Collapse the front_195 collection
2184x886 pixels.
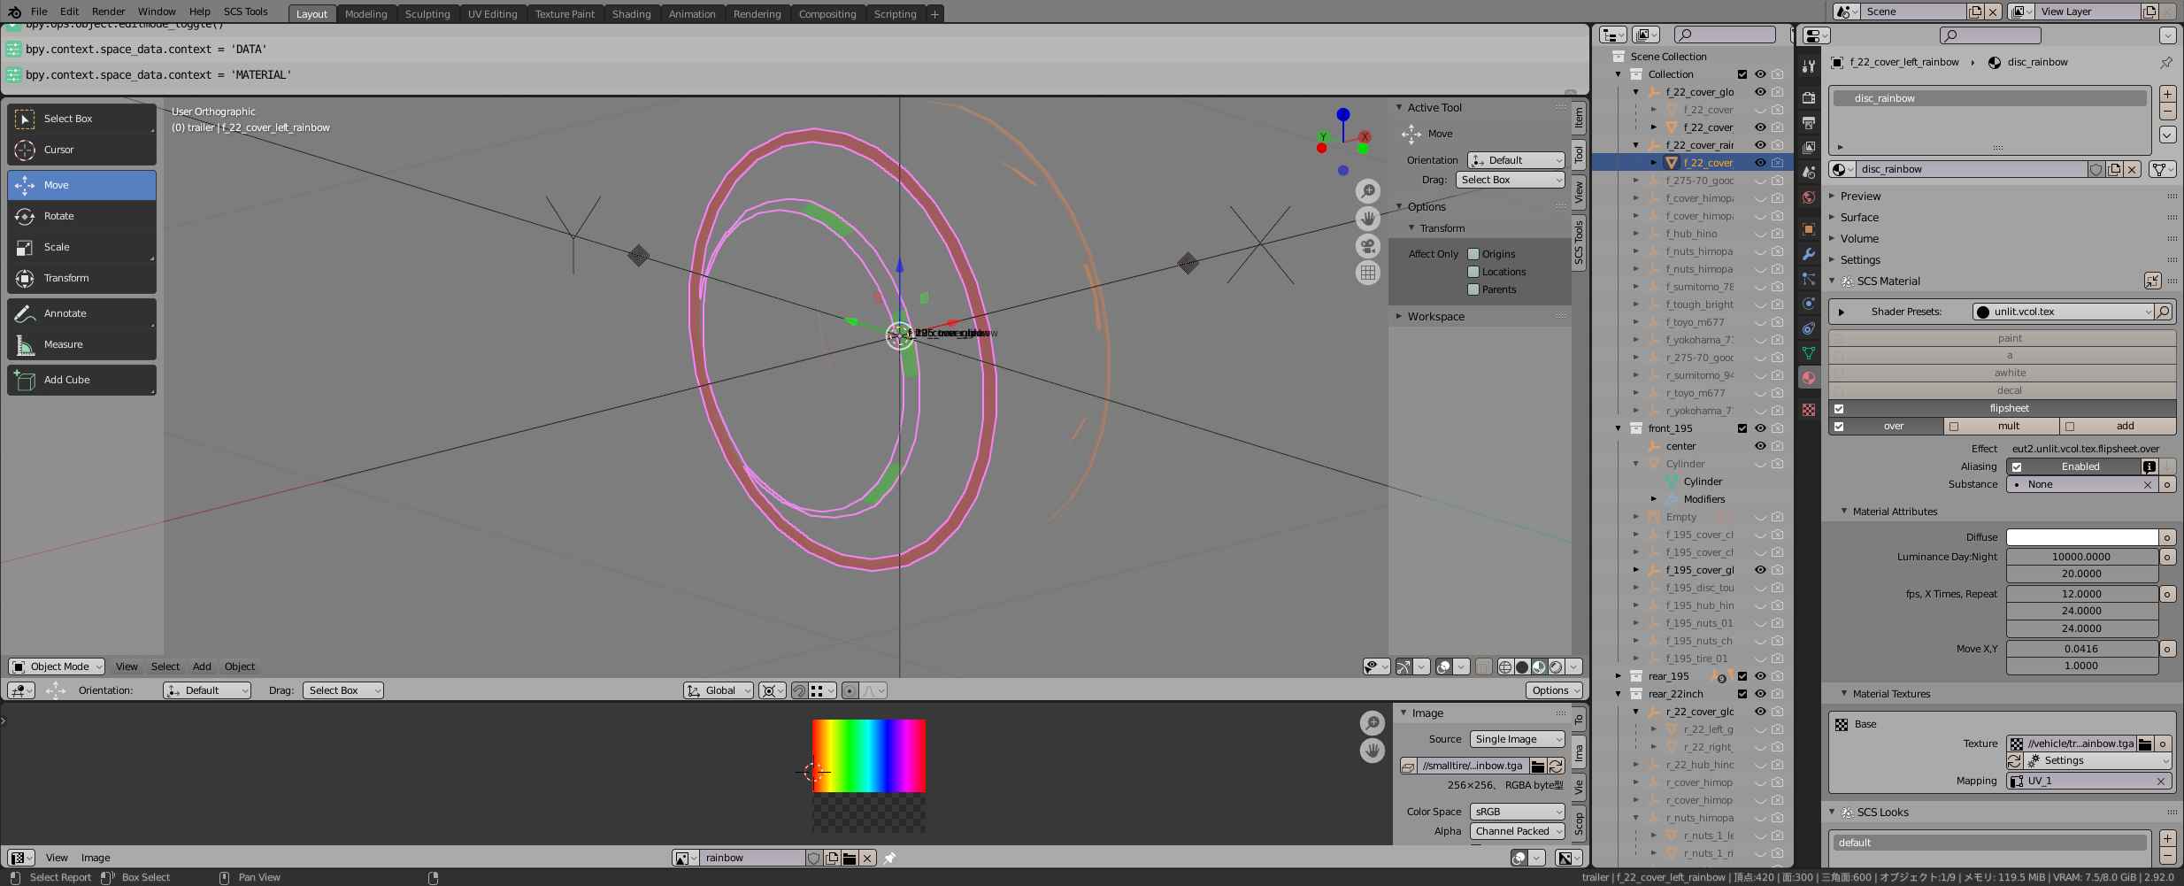tap(1618, 428)
